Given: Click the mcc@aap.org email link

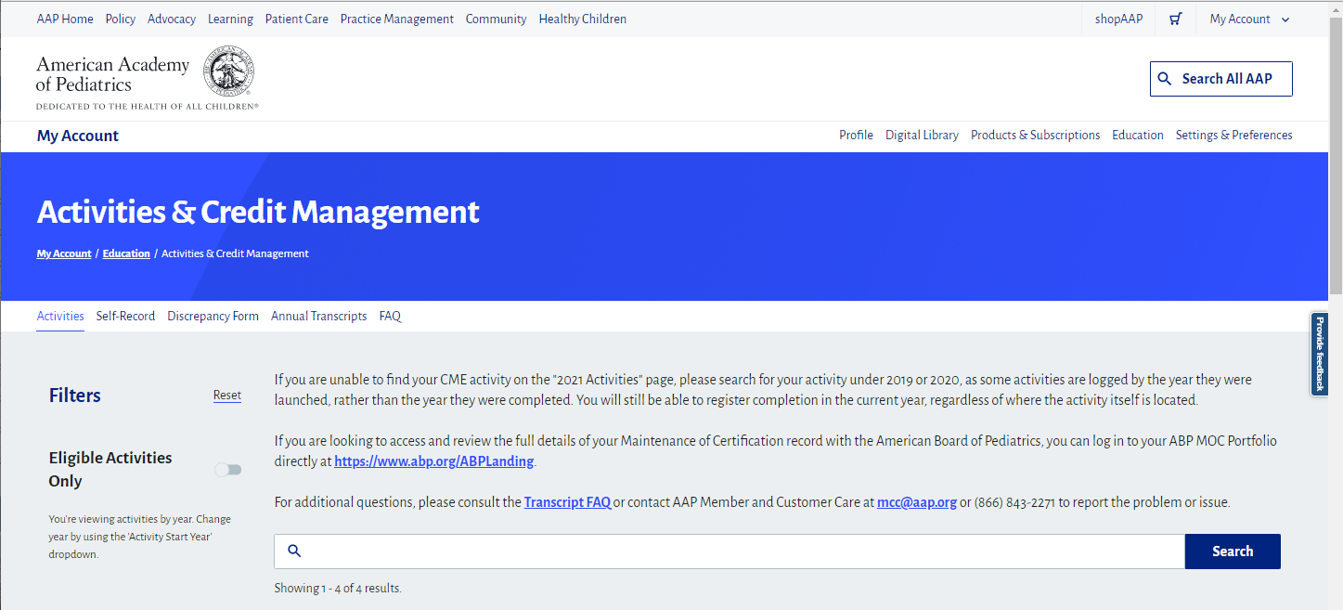Looking at the screenshot, I should (x=916, y=502).
